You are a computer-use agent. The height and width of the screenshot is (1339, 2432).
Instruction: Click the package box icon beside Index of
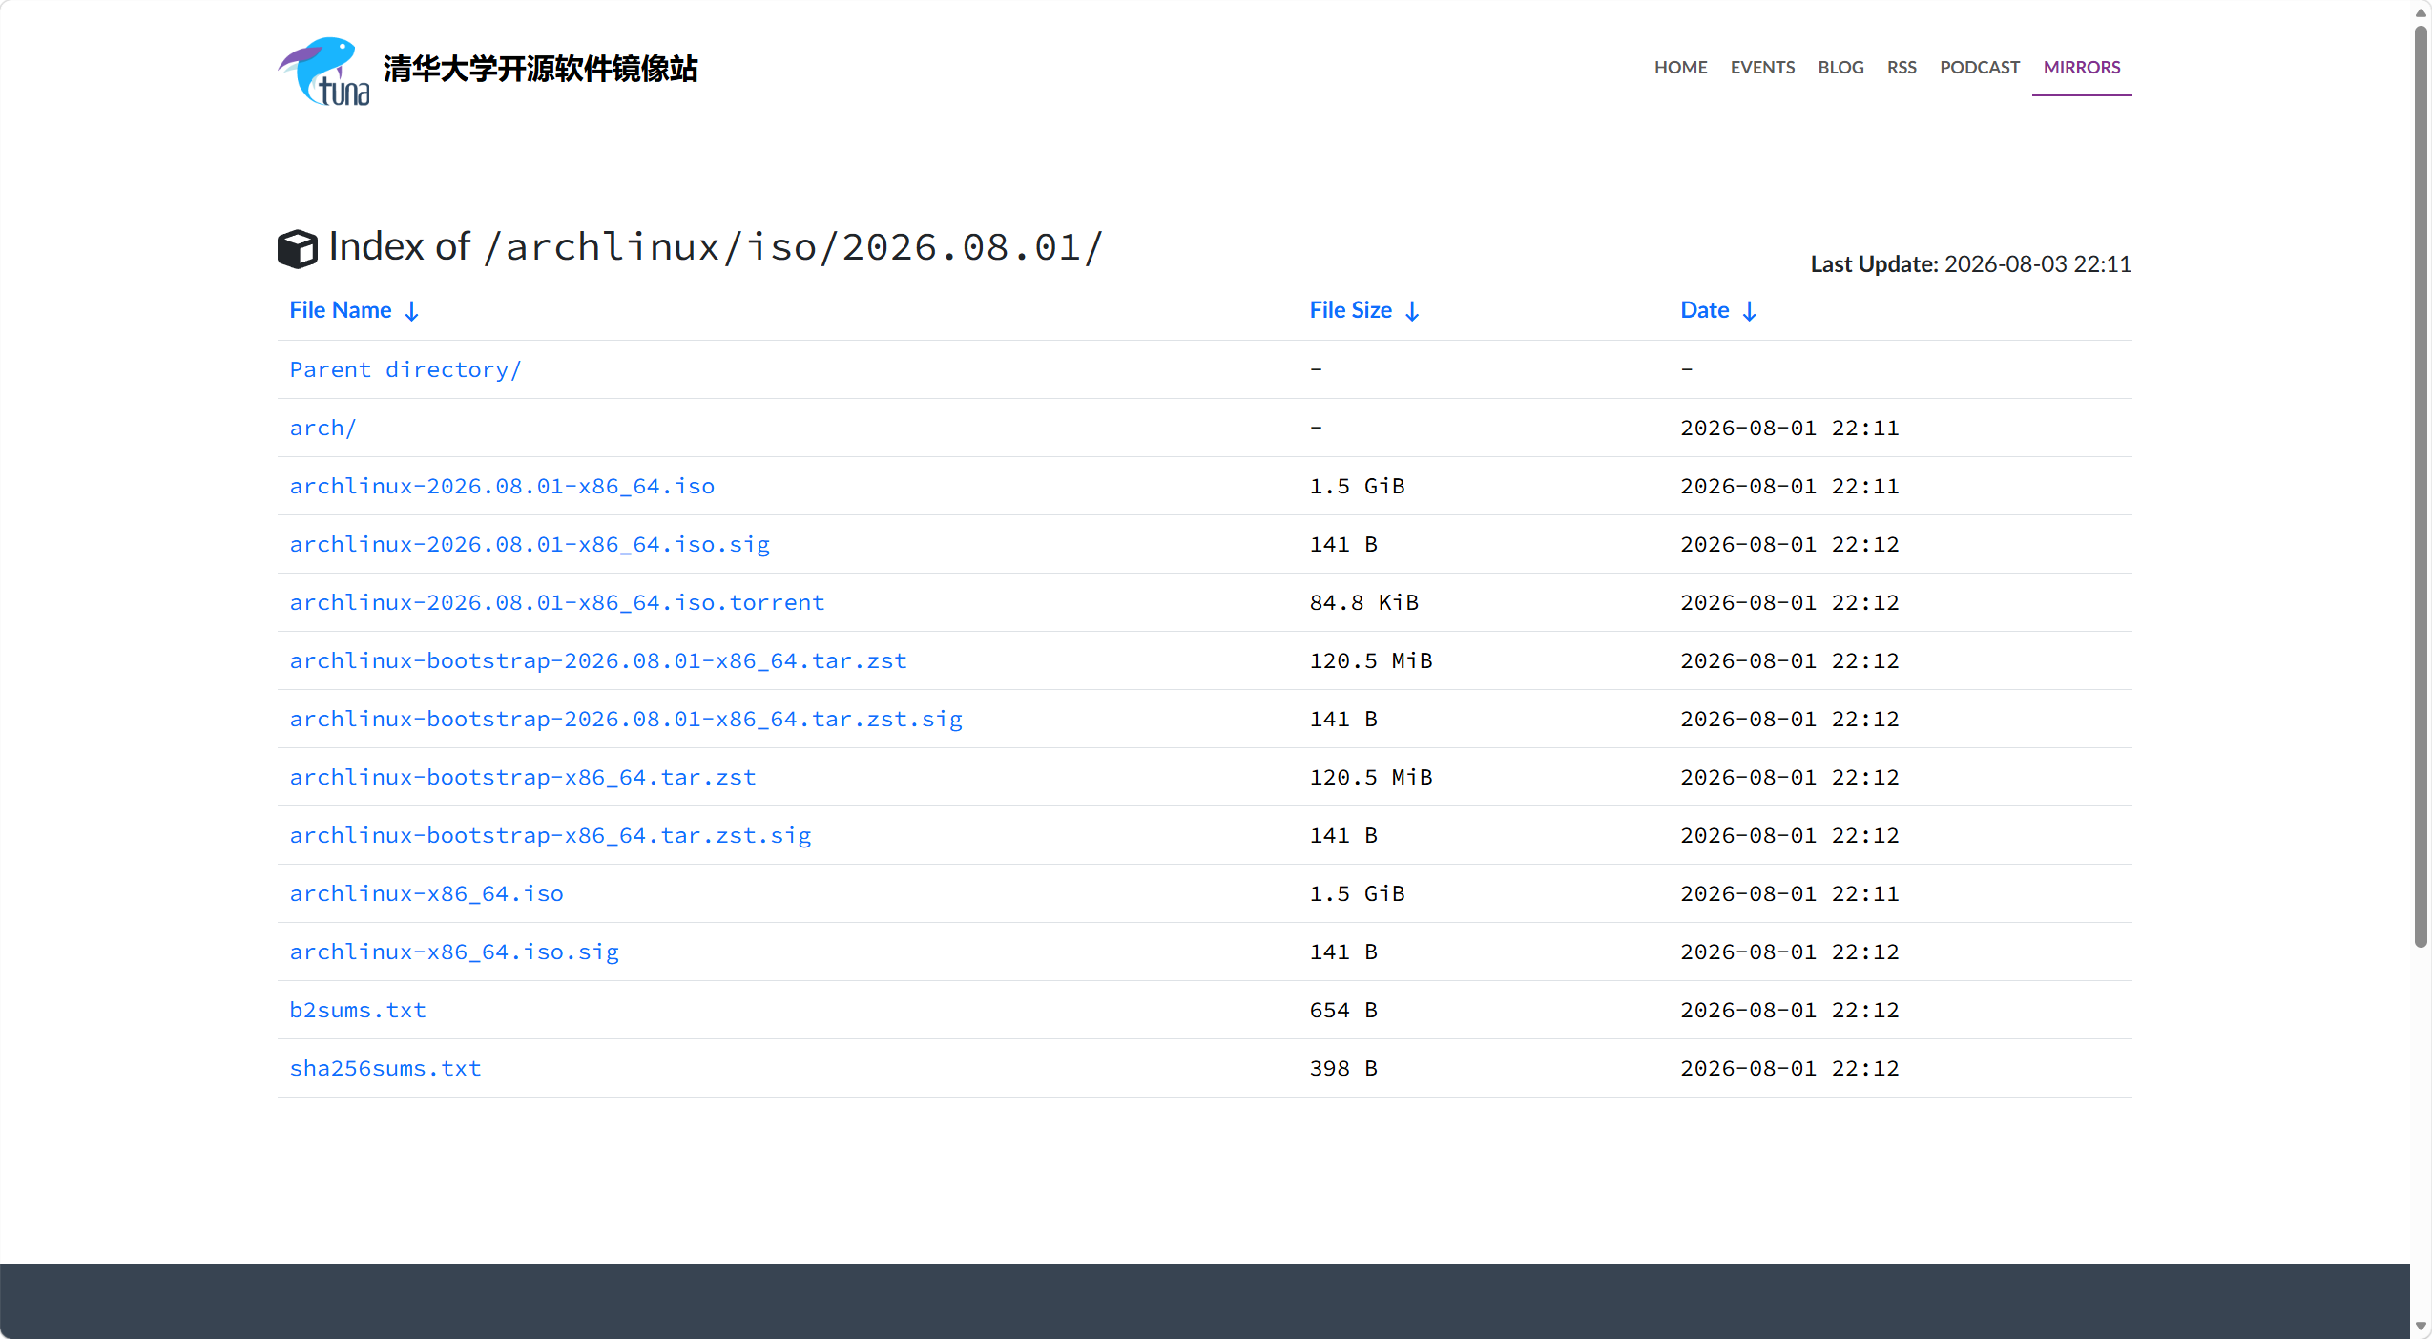coord(298,248)
